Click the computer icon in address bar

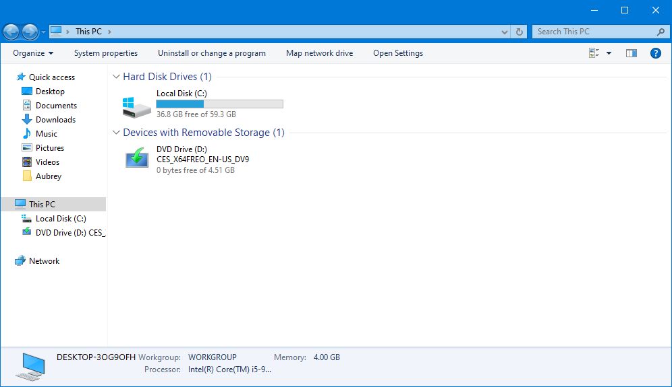click(56, 31)
